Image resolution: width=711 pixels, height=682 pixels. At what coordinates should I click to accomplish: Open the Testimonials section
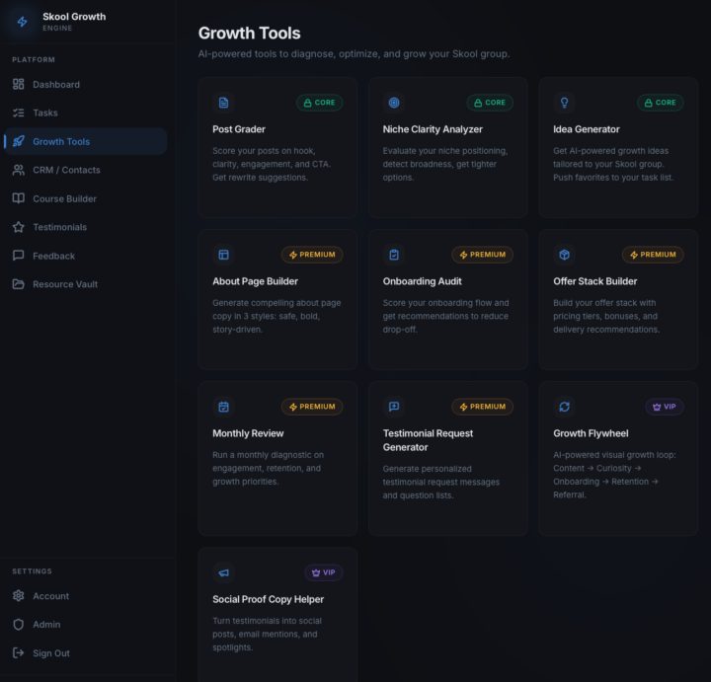[85, 227]
